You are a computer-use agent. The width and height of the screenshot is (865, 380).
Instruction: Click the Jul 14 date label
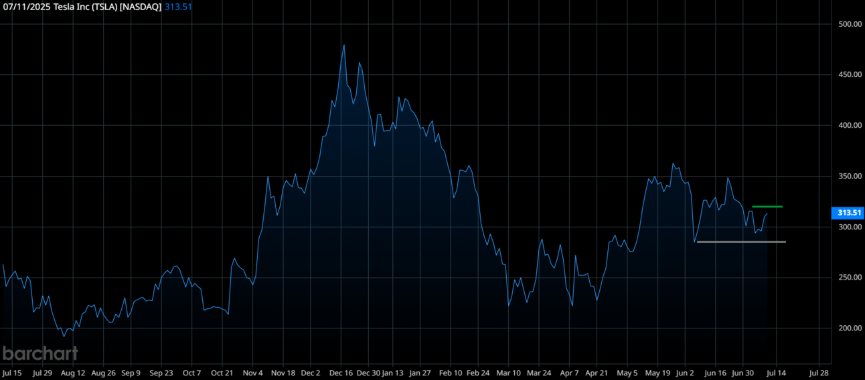[x=777, y=373]
